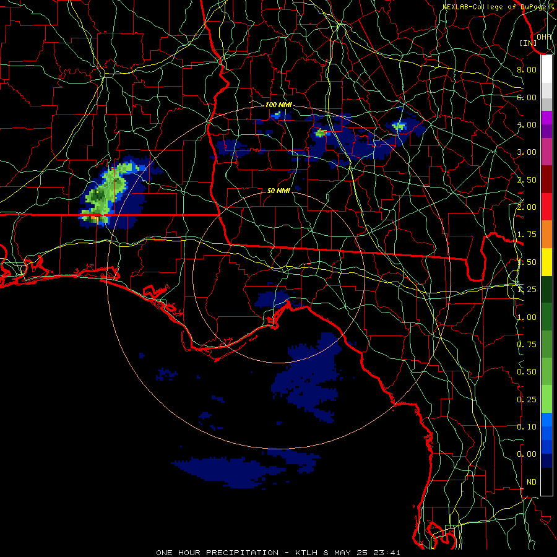
Task: Click the 4.00 legend value
Action: pos(527,124)
